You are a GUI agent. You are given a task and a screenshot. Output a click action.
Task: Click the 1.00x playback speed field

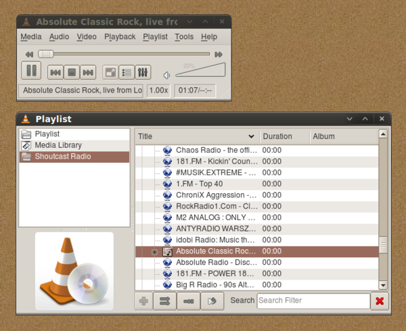(158, 91)
